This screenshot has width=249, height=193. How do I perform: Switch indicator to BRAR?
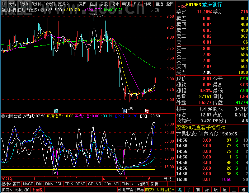click(80, 184)
